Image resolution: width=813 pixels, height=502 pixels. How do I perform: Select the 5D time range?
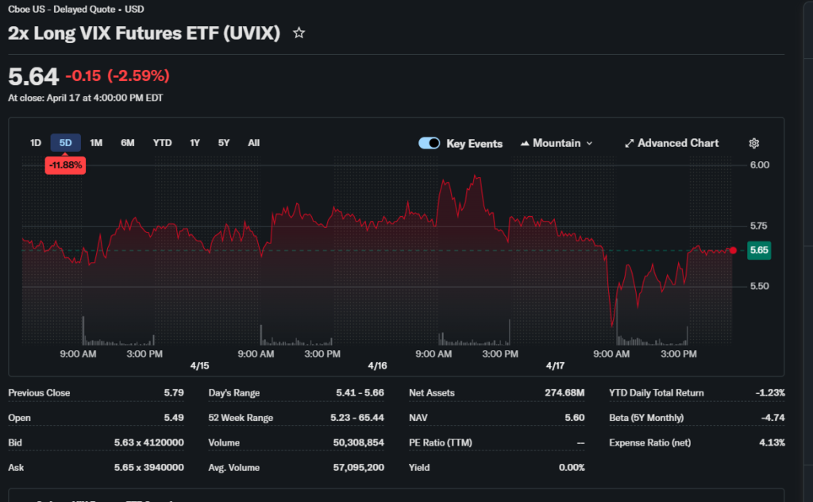pos(66,143)
